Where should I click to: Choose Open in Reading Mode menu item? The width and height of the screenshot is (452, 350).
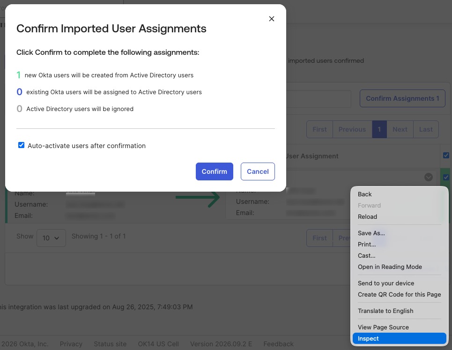[399, 267]
